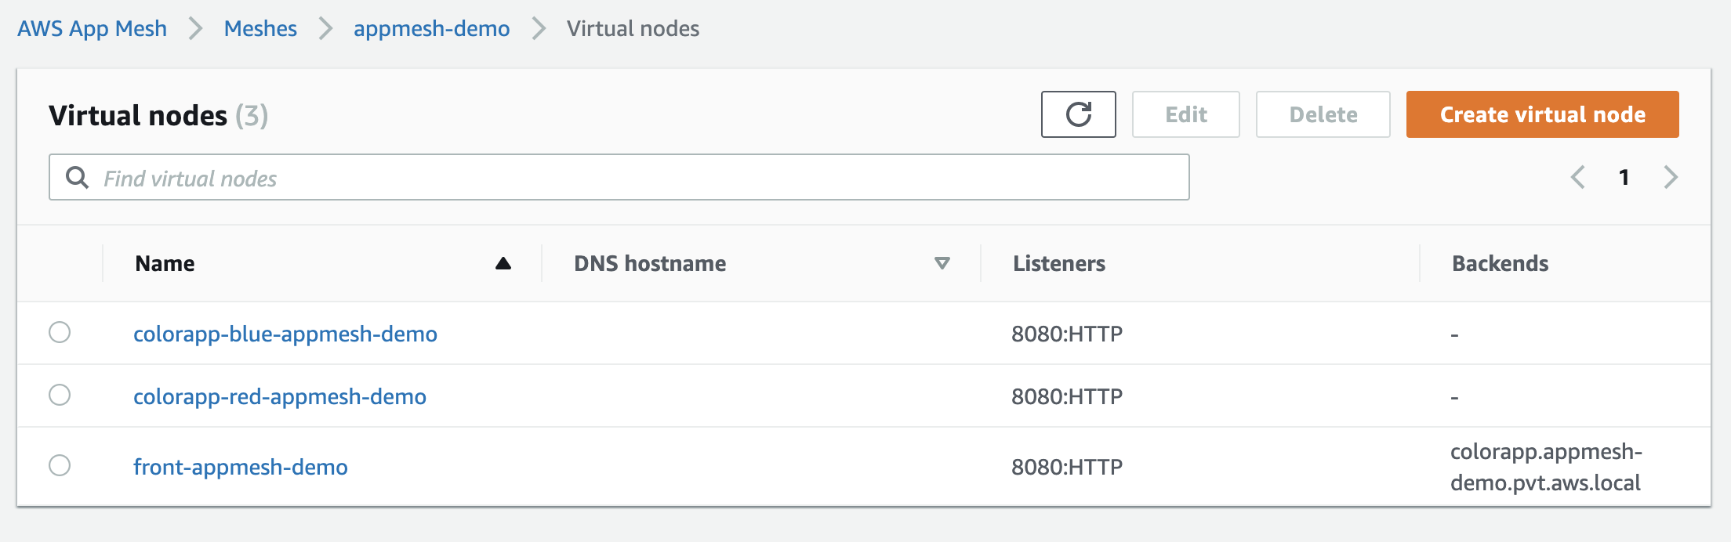Select front-appmesh-demo radio button
Screen dimensions: 1731x542
click(x=60, y=466)
